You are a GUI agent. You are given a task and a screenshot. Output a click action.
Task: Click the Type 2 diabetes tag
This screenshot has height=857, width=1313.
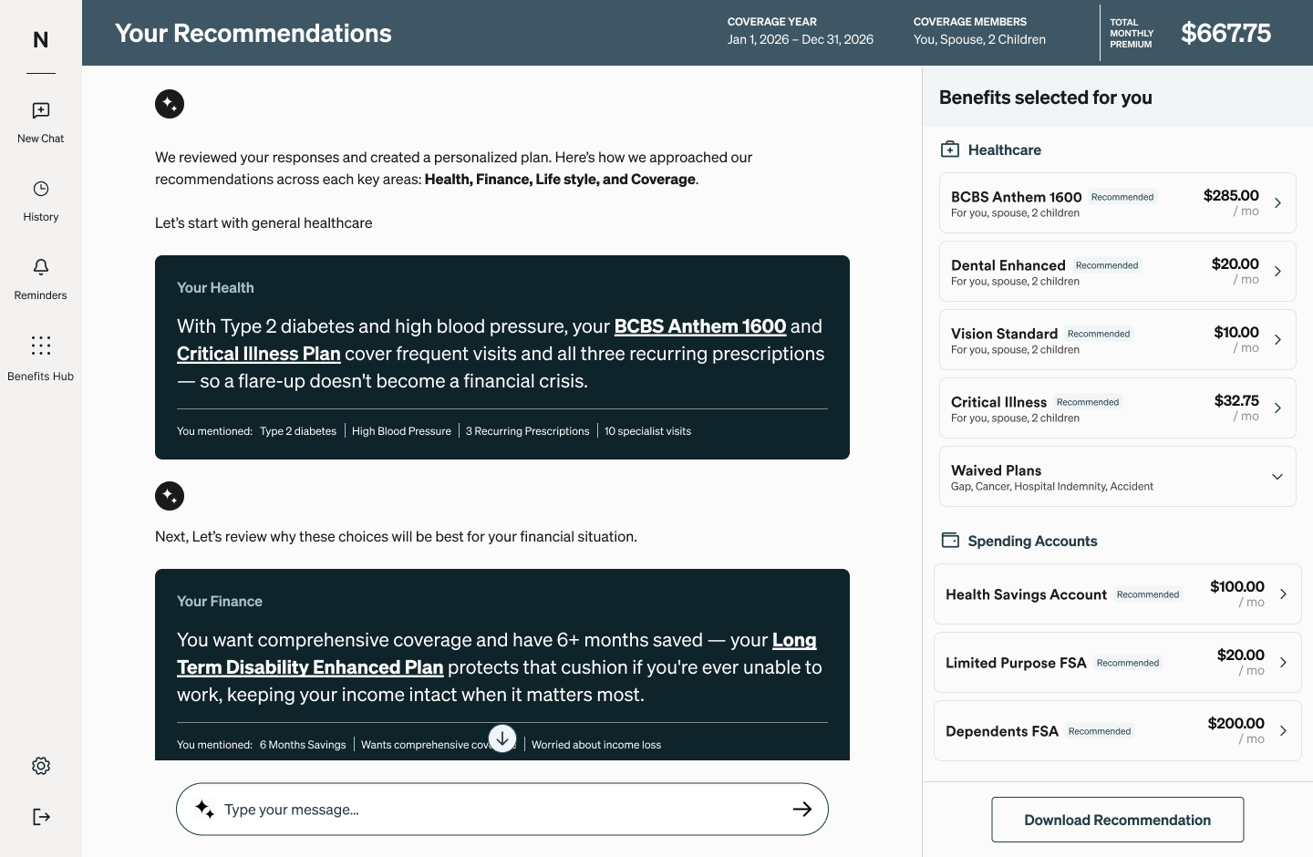pyautogui.click(x=298, y=431)
